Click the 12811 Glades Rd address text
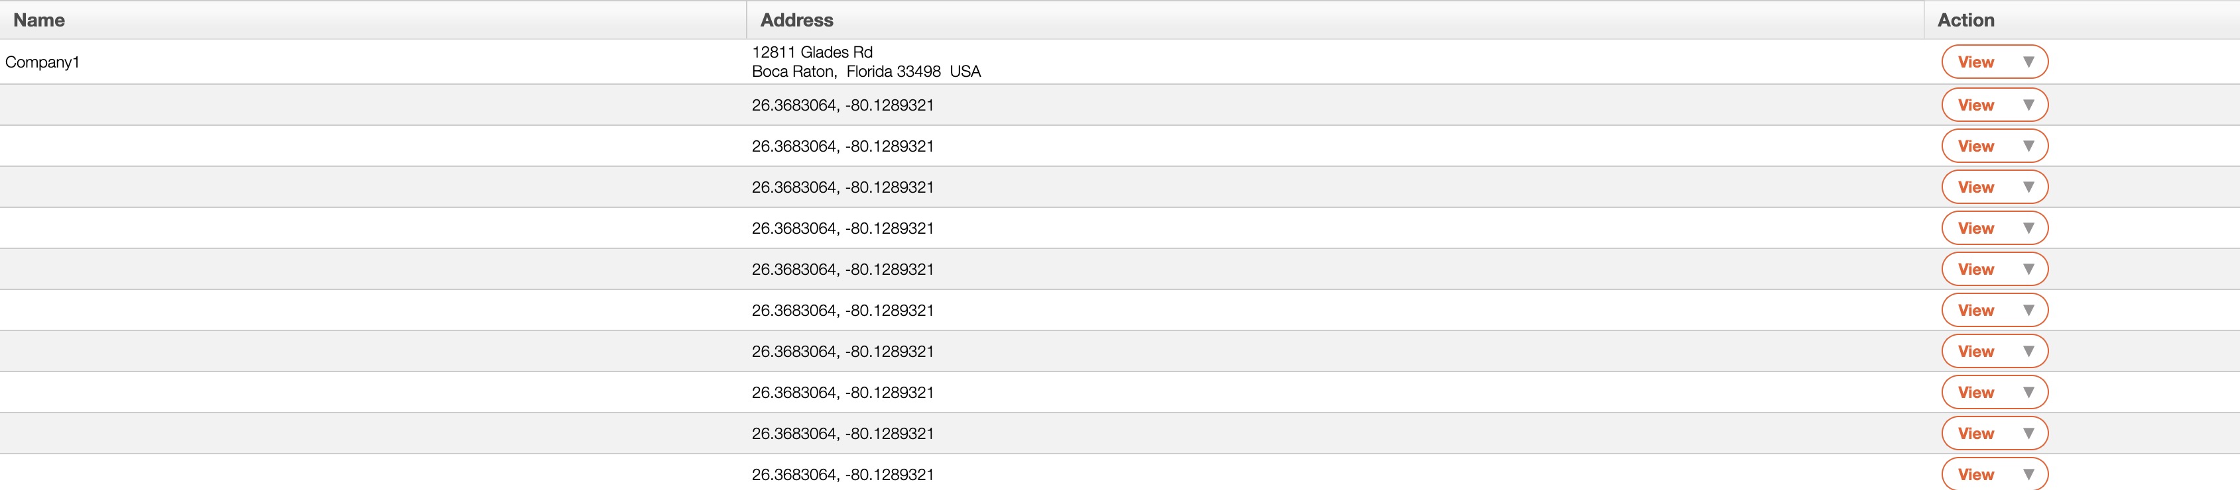 click(x=812, y=52)
